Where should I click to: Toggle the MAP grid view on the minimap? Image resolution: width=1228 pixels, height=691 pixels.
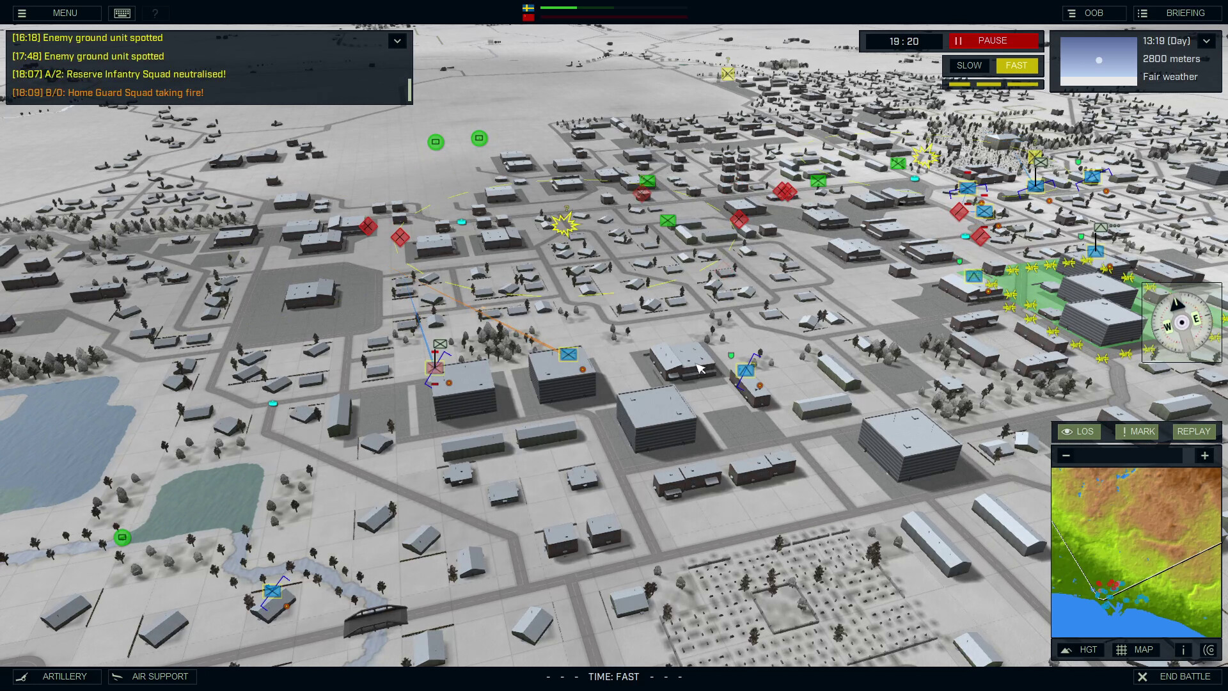pos(1135,649)
